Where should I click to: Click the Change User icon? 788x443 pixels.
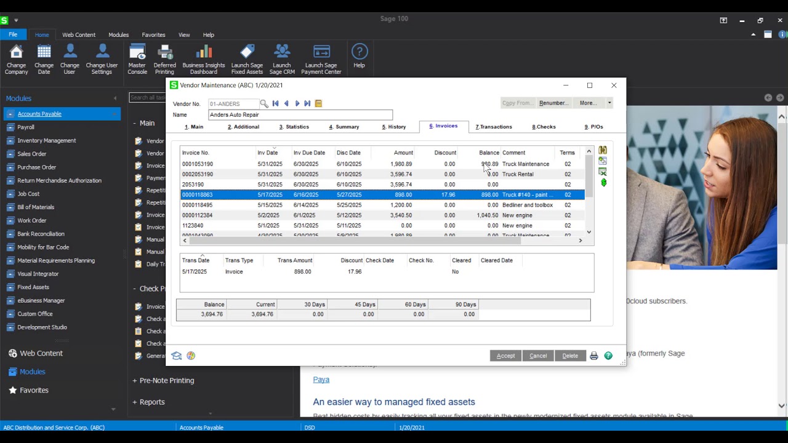70,59
